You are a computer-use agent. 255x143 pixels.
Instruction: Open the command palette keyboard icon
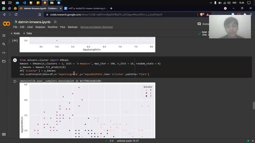point(4,134)
